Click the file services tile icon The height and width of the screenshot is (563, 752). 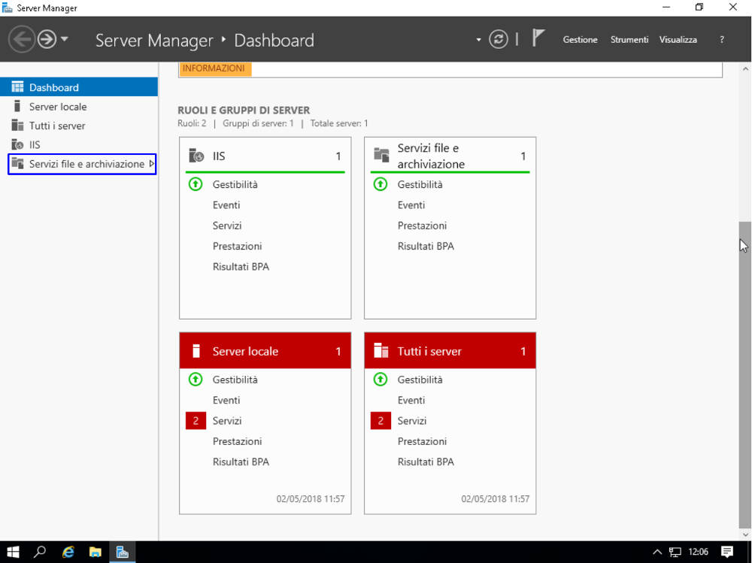tap(381, 155)
